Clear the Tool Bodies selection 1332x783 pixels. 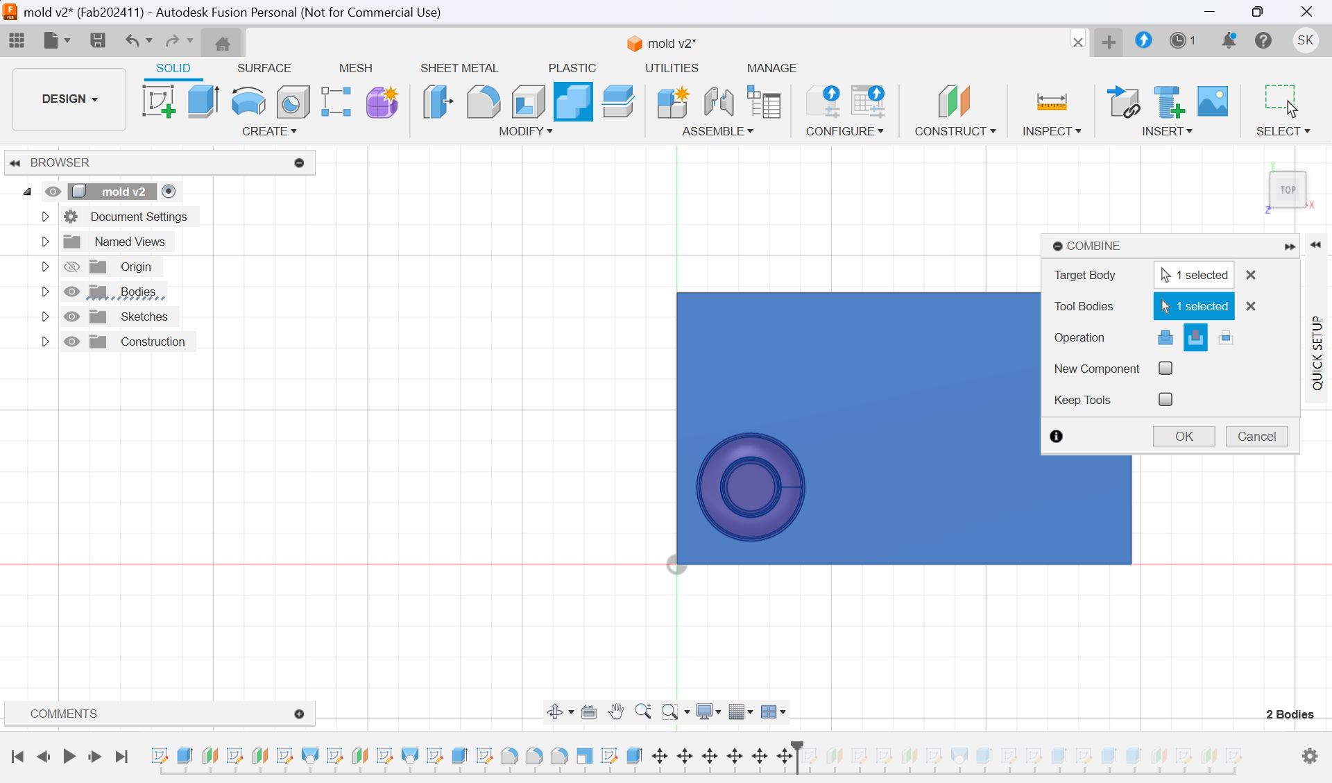click(x=1251, y=307)
